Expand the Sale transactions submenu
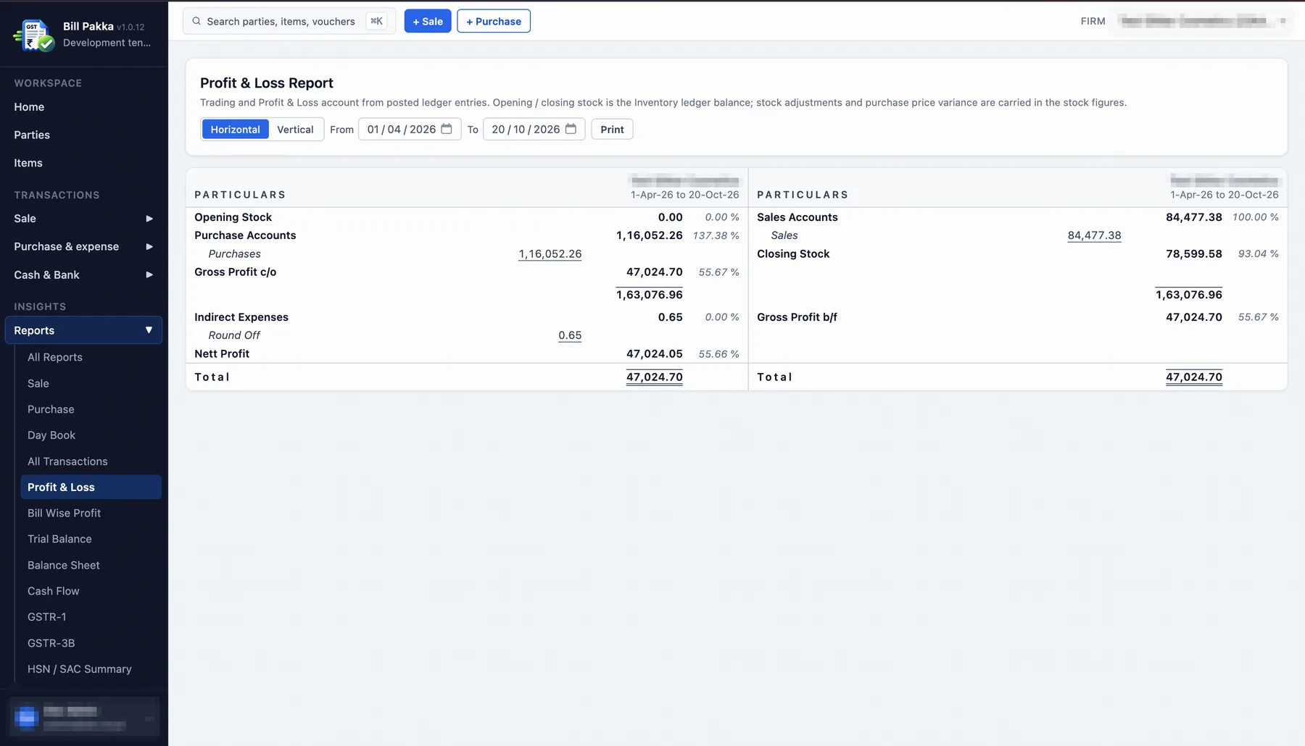Screen dimensions: 1305x746 83,218
